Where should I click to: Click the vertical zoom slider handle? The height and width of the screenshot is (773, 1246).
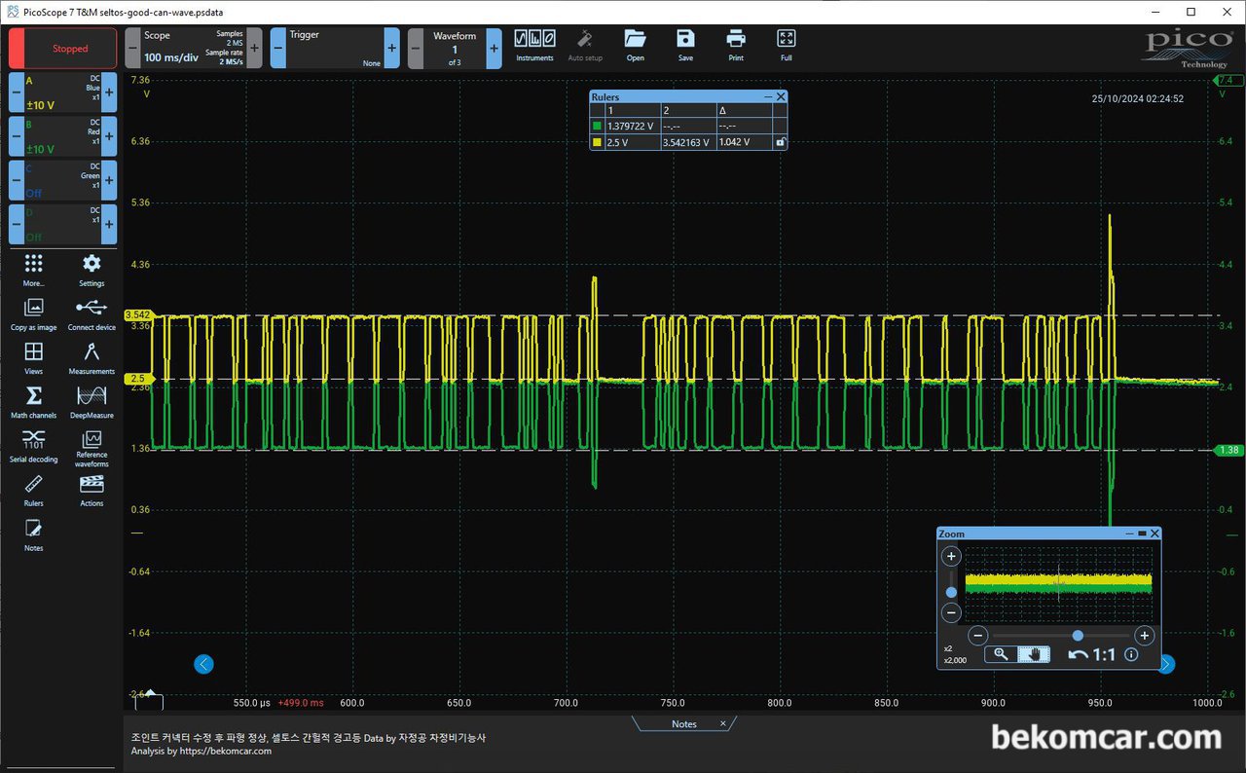pyautogui.click(x=951, y=592)
